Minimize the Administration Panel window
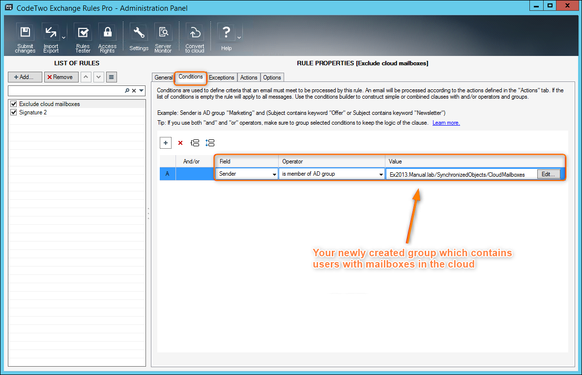The image size is (582, 375). [x=536, y=5]
